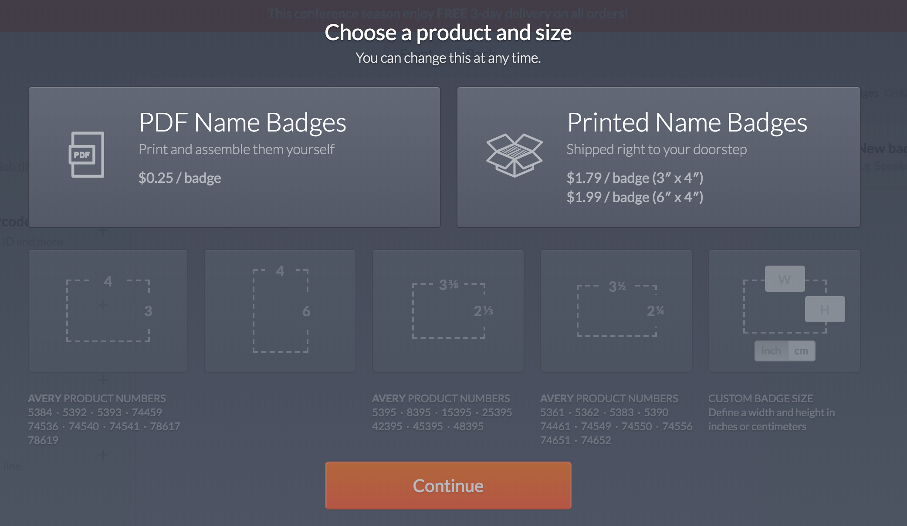Choose the 3⅜ by 2⅓ badge size

(448, 311)
